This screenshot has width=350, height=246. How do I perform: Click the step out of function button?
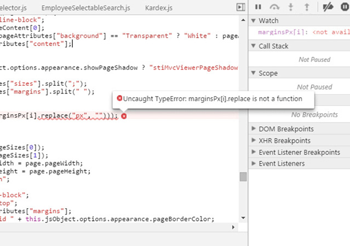pos(307,7)
